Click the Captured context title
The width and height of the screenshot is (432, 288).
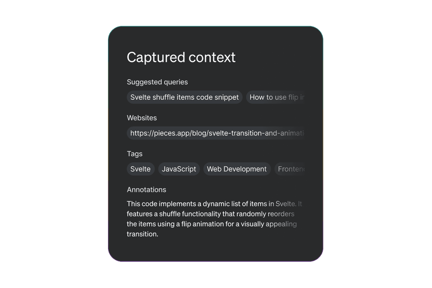[x=181, y=57]
